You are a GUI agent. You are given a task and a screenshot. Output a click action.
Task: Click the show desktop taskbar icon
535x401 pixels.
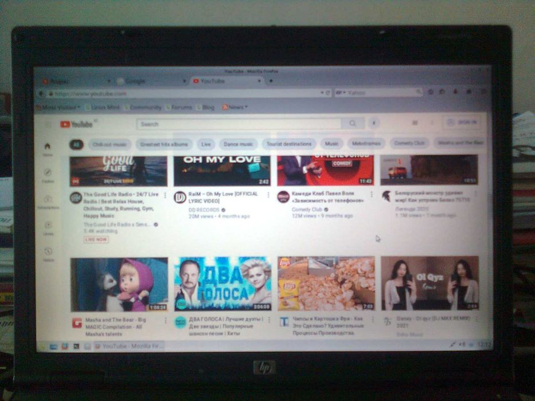pos(53,347)
